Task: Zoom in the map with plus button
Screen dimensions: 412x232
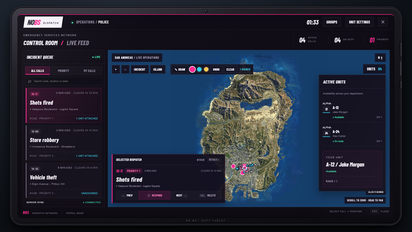Action: click(116, 69)
